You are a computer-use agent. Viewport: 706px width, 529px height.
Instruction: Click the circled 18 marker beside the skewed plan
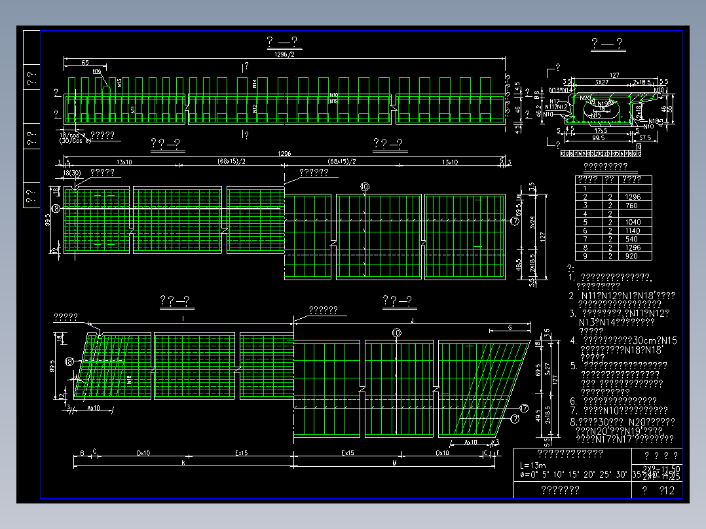pos(69,361)
